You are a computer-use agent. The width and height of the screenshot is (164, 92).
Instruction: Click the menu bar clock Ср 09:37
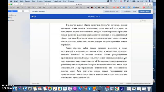pos(140,1)
